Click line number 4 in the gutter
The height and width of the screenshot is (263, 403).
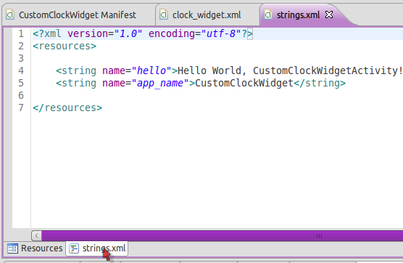21,70
